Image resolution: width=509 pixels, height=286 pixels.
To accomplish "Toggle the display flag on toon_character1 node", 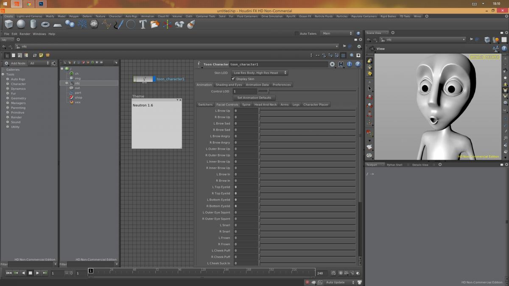I will click(154, 79).
